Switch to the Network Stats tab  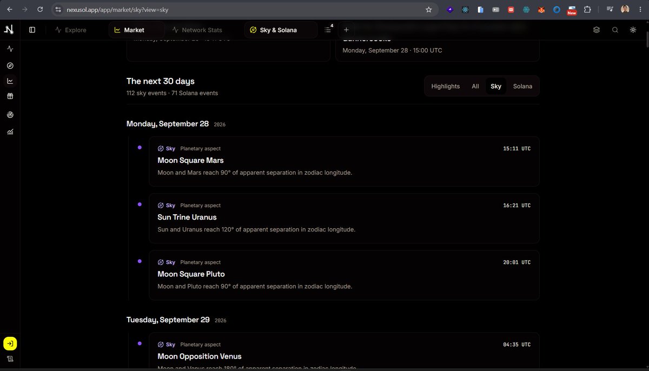click(x=197, y=30)
